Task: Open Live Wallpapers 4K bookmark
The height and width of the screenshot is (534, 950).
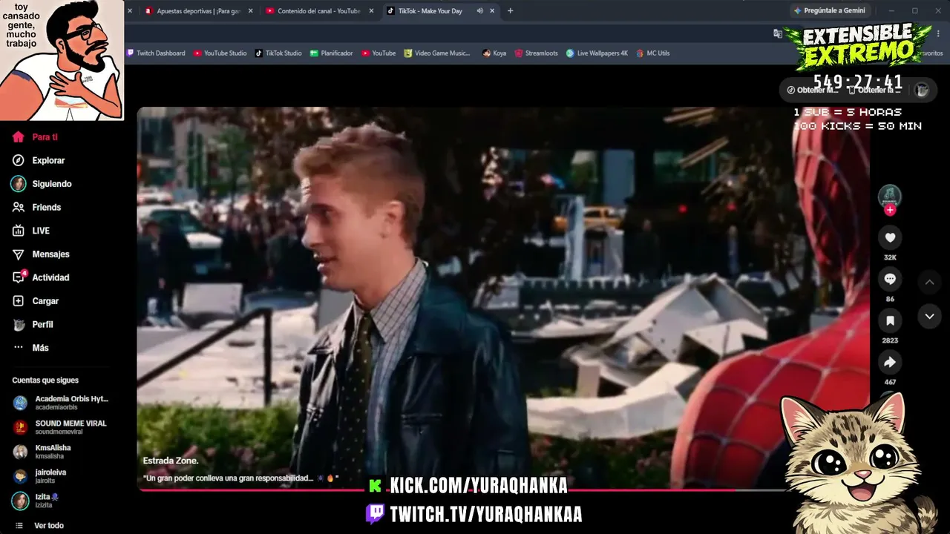Action: 597,53
